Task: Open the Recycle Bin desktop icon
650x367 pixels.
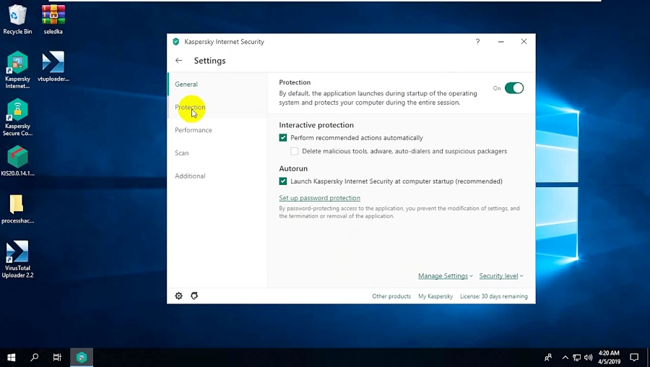Action: coord(17,19)
